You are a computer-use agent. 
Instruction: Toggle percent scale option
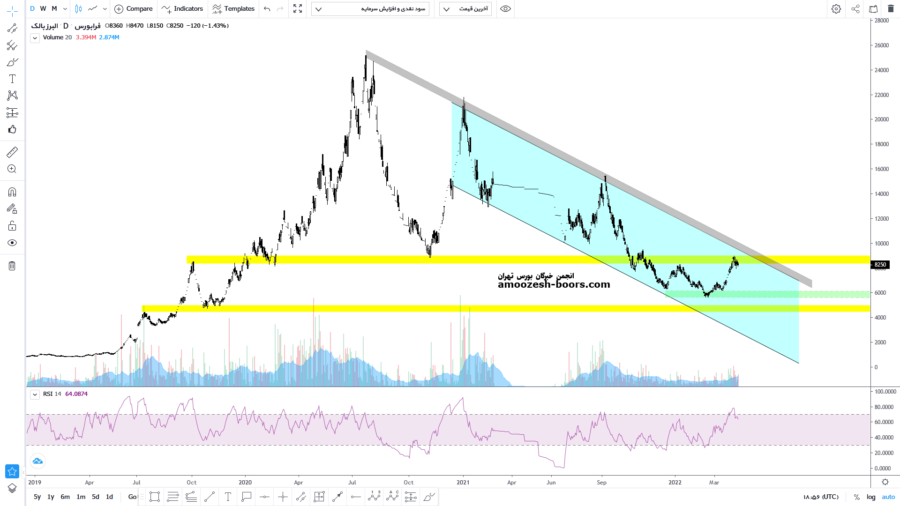[x=857, y=497]
